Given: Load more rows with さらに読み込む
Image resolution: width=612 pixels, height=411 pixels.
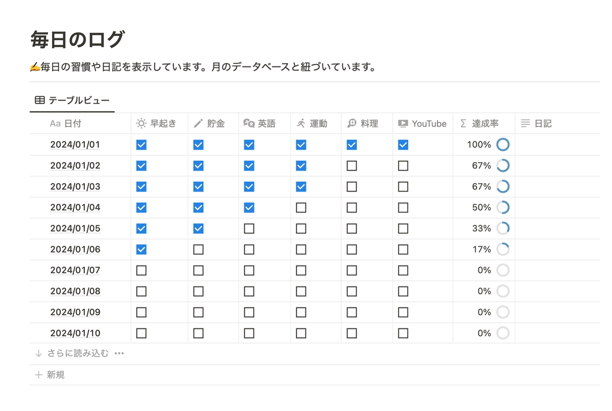Looking at the screenshot, I should tap(72, 353).
